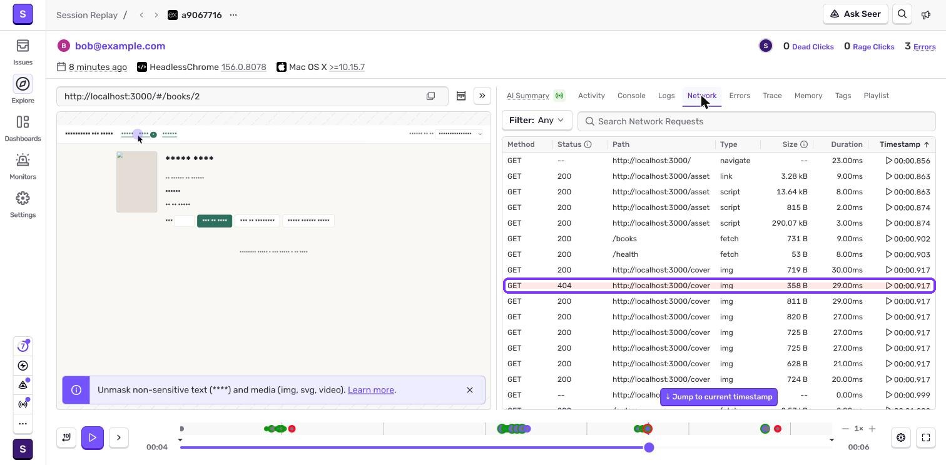Open Issues in the sidebar

(x=23, y=52)
